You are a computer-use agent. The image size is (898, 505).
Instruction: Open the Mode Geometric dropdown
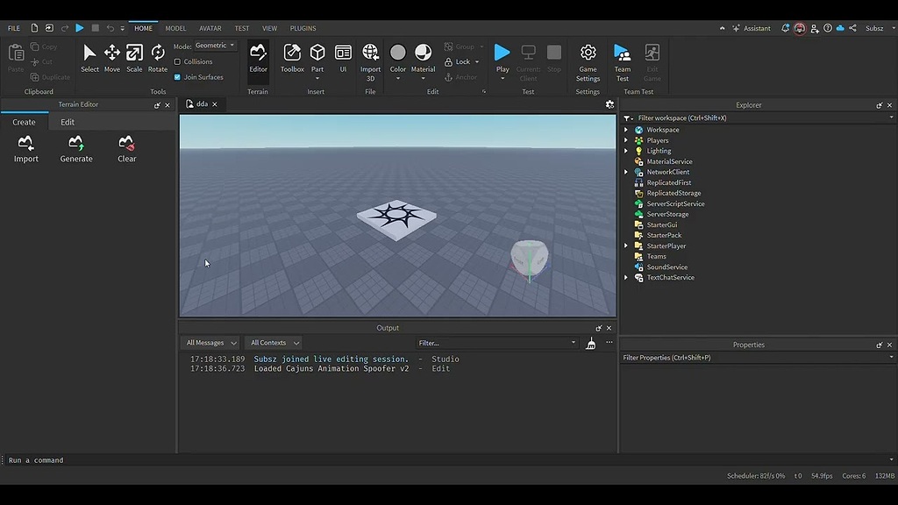point(216,46)
